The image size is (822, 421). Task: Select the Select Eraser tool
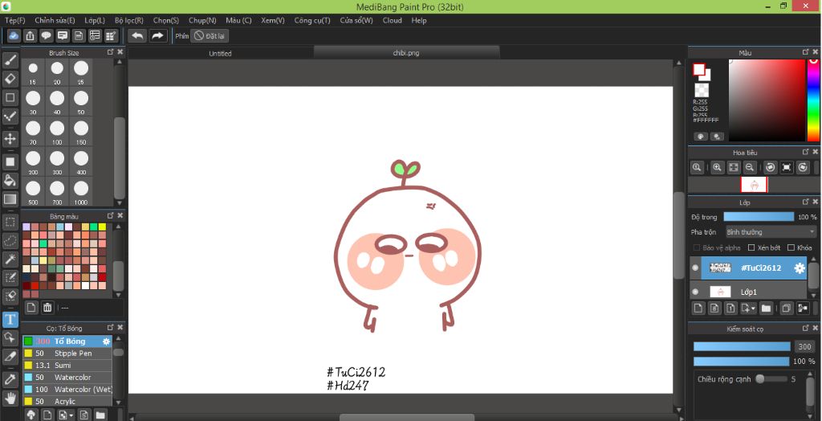(10, 296)
